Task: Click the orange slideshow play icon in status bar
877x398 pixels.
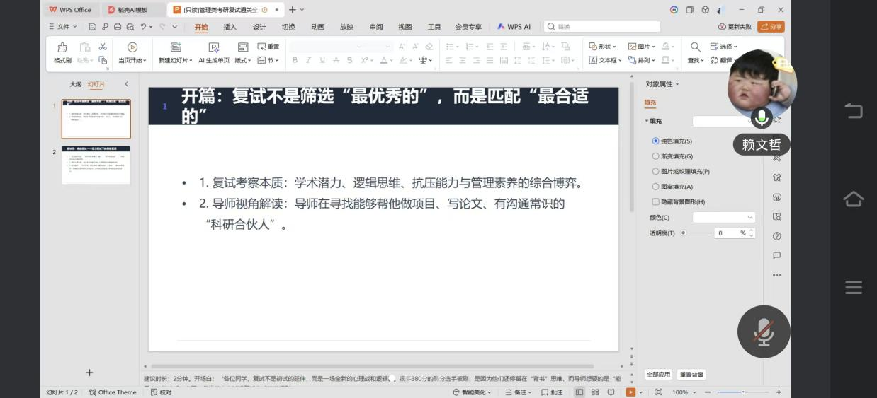Action: 630,392
